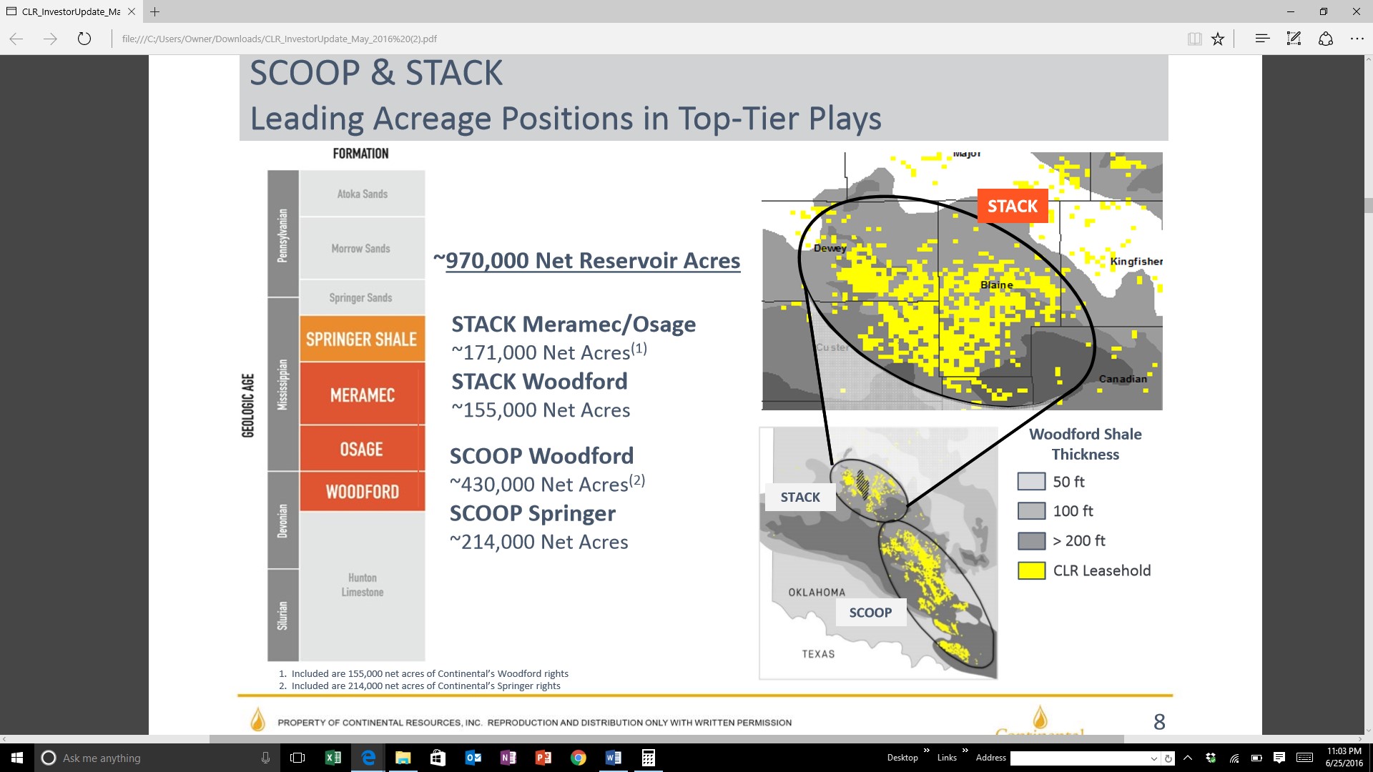
Task: Open Wi-Fi network tray icon
Action: [x=1234, y=758]
